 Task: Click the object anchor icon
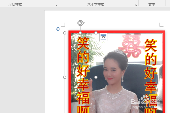click(58, 29)
